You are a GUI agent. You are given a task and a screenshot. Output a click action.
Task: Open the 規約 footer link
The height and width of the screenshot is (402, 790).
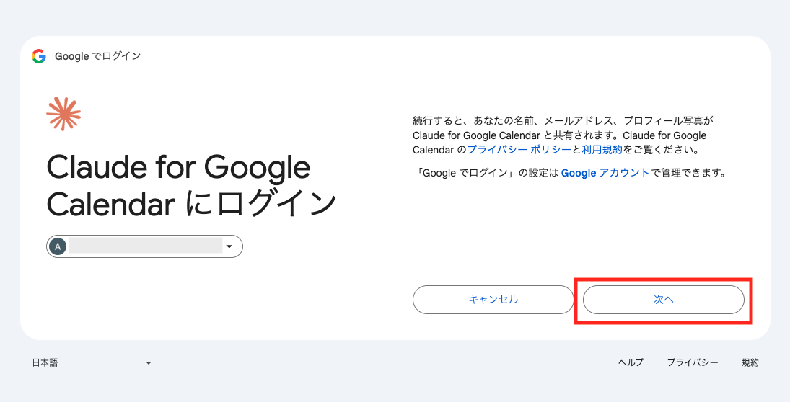coord(750,362)
